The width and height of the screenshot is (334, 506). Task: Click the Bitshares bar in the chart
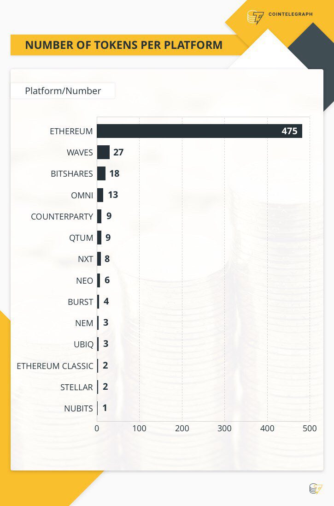point(101,173)
